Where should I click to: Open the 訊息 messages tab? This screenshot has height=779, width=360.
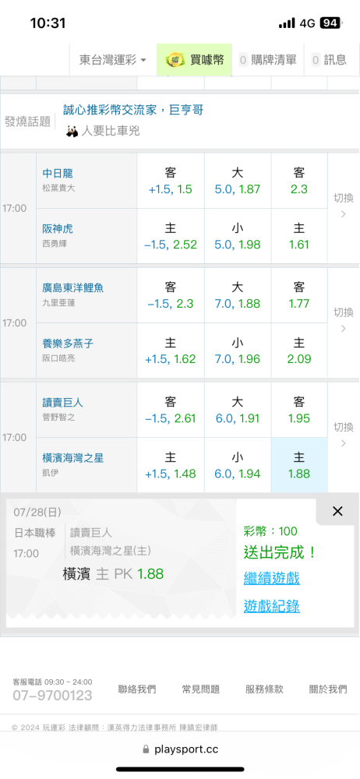pyautogui.click(x=329, y=60)
